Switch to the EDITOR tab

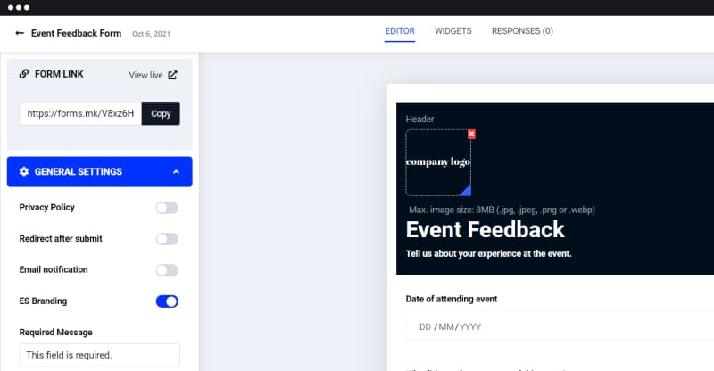pos(400,31)
